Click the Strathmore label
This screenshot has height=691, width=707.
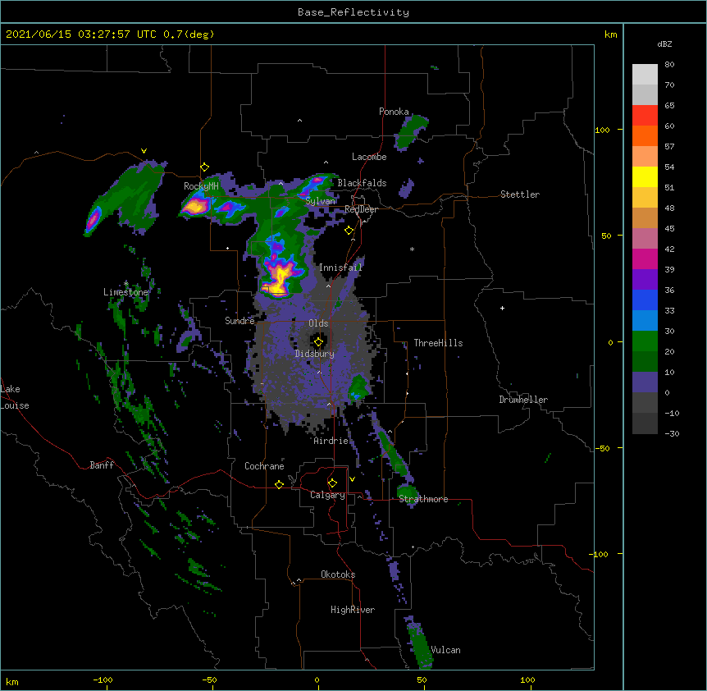click(x=423, y=499)
